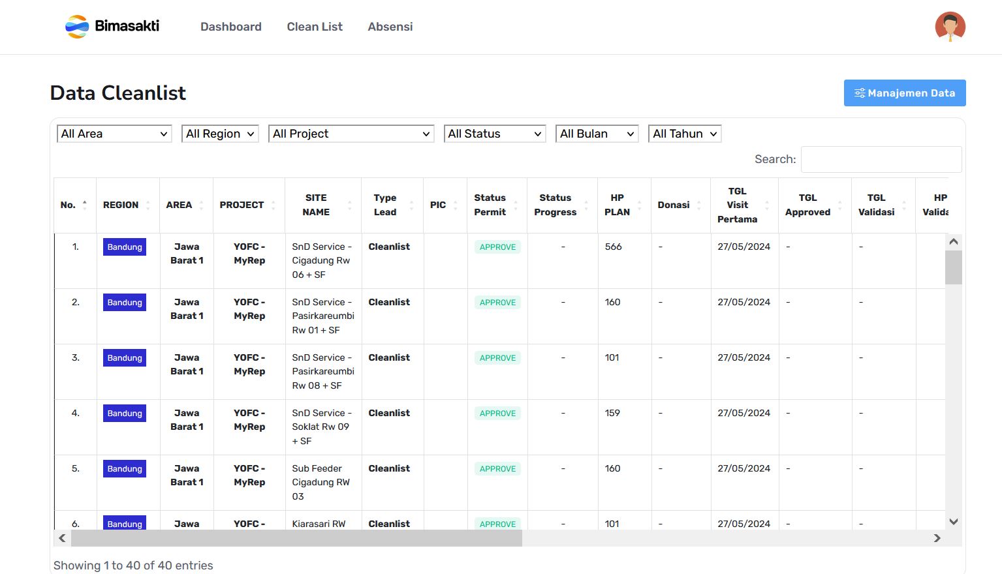Select the All Bulan month filter

coord(597,134)
